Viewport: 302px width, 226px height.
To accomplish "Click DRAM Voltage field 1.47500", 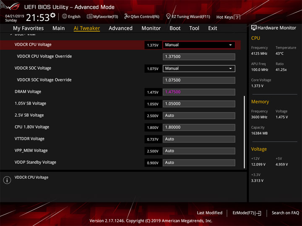I will 199,92.
